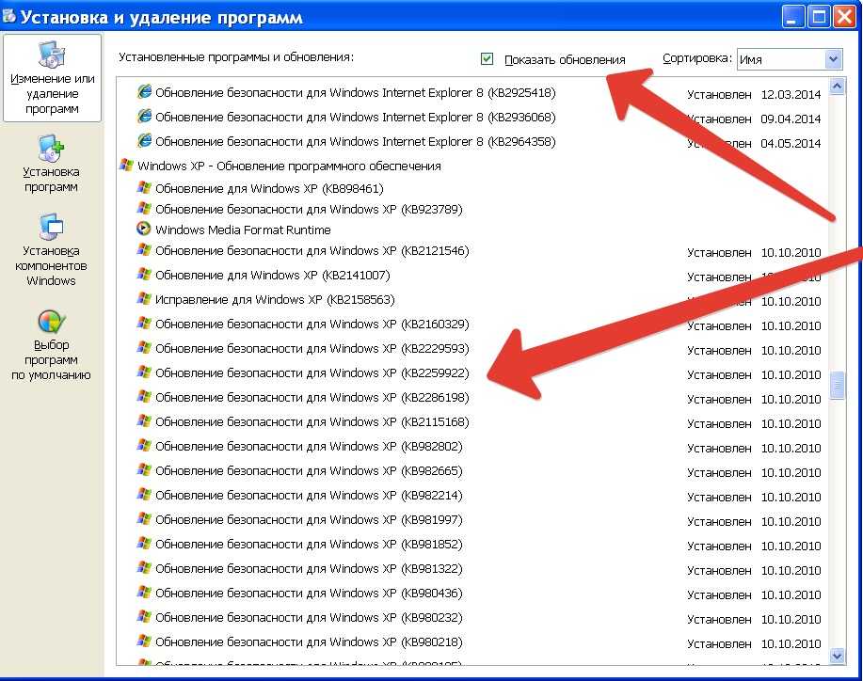Open the Сортировка dropdown arrow
Screen dimensions: 863x681
pos(834,59)
